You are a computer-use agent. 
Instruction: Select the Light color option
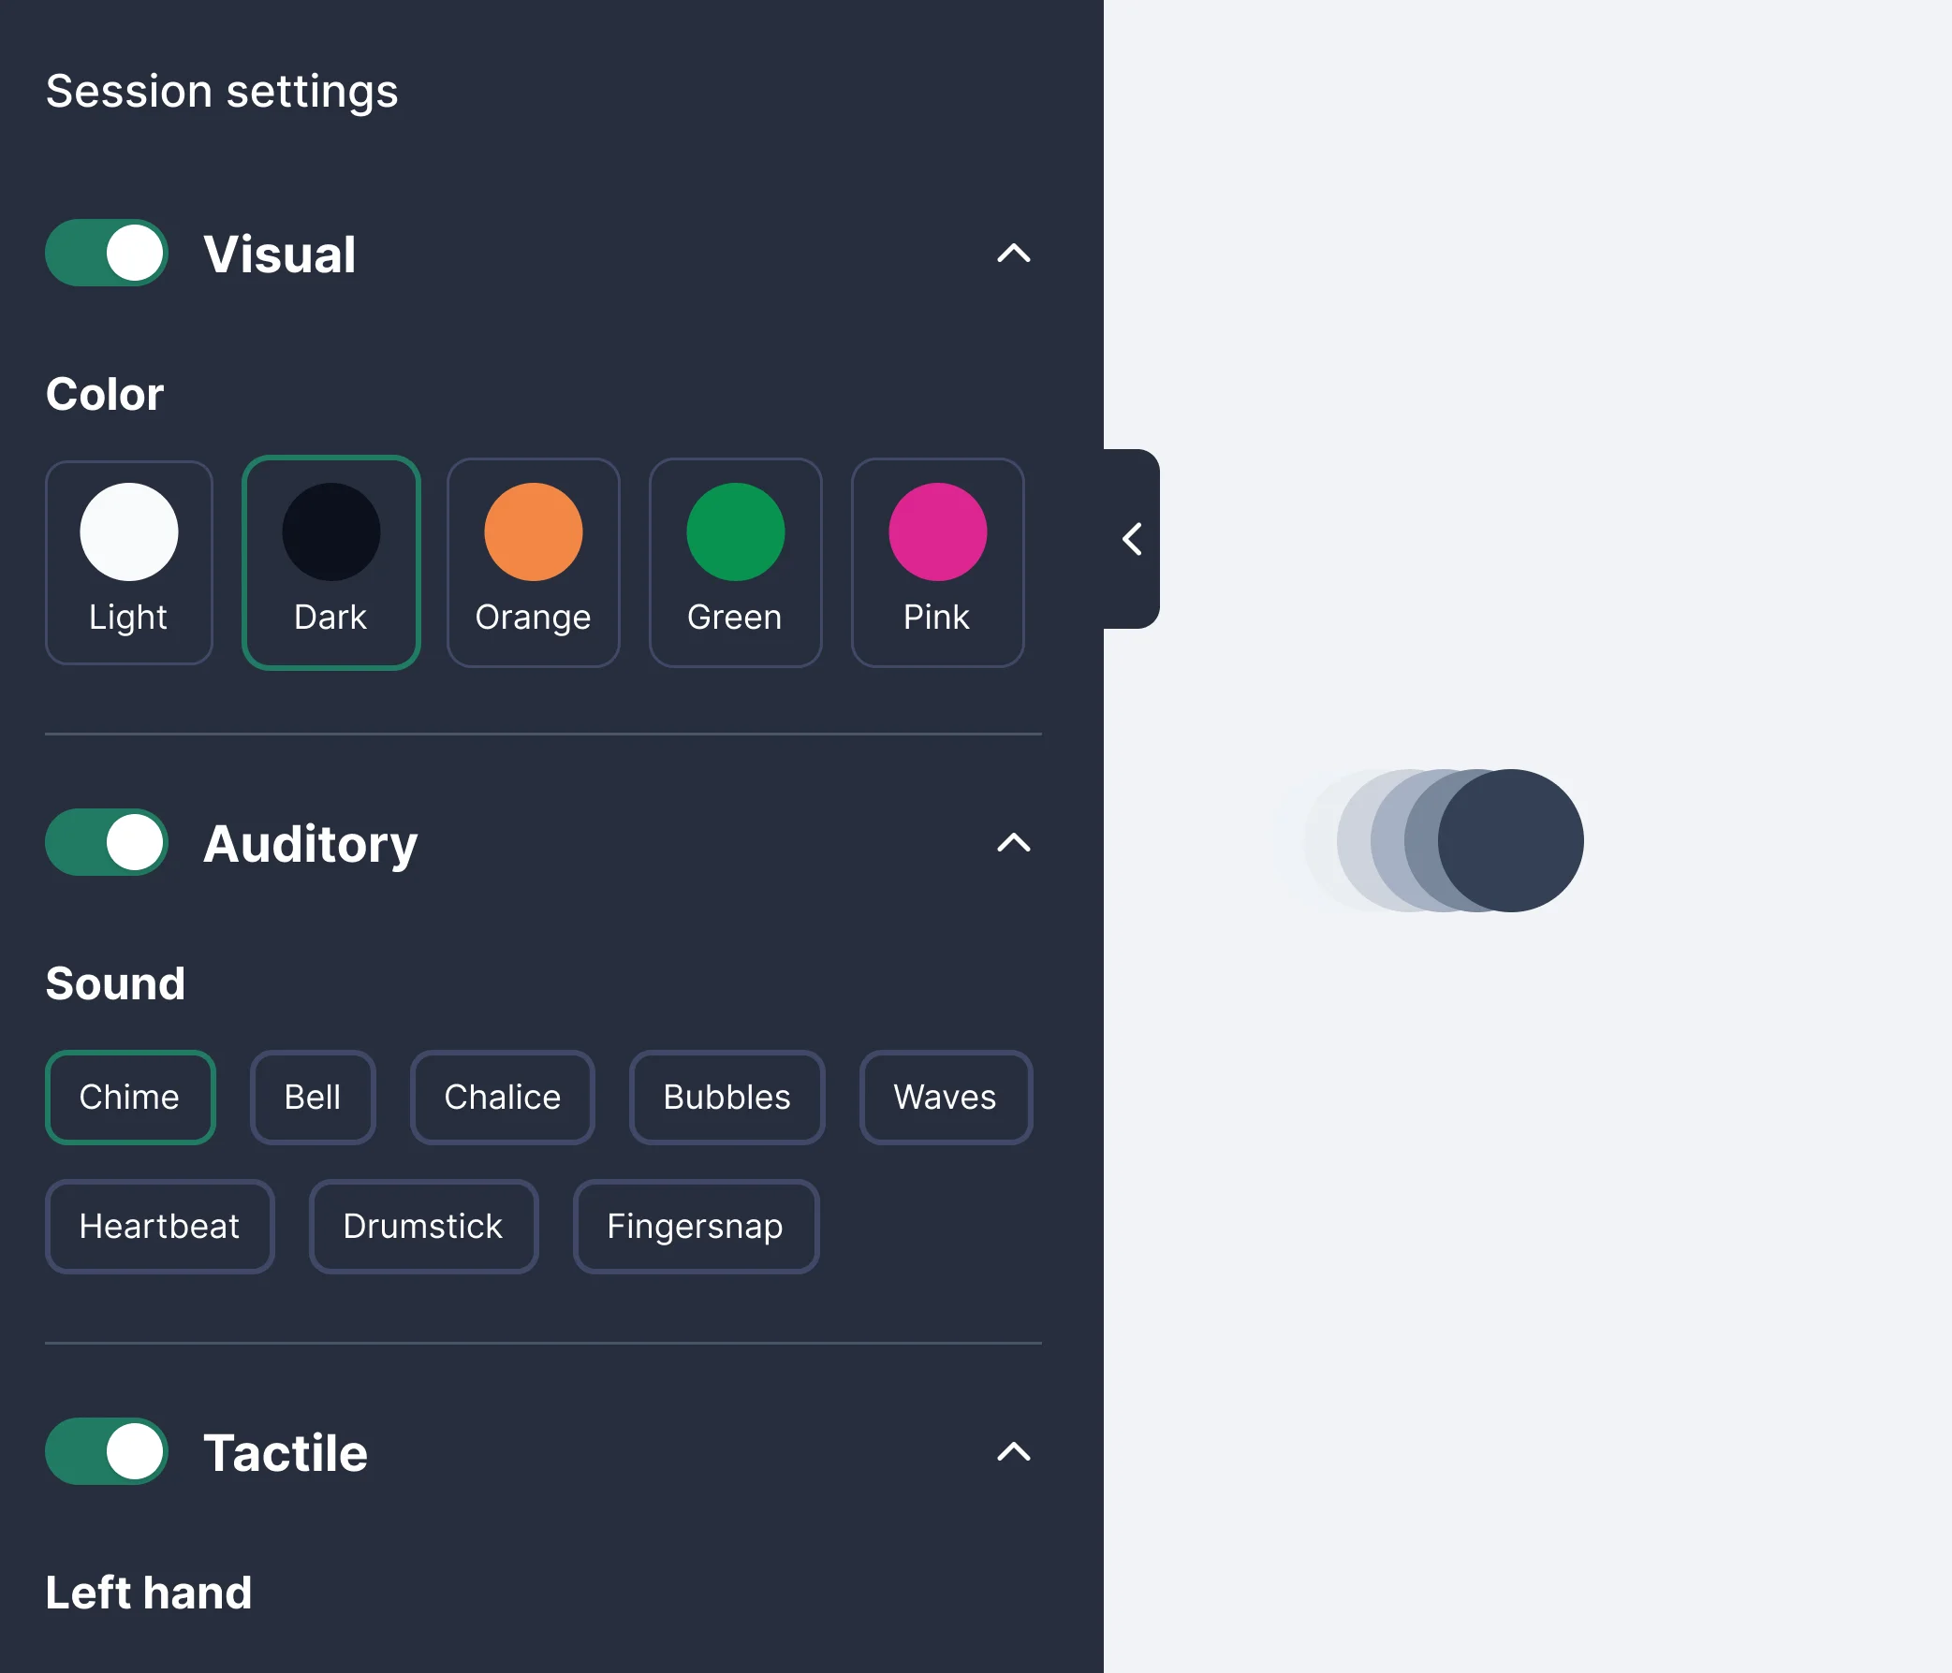coord(129,562)
